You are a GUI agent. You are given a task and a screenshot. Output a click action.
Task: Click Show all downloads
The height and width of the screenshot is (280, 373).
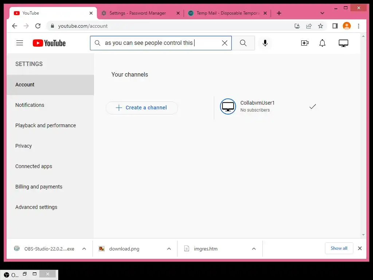pos(339,248)
